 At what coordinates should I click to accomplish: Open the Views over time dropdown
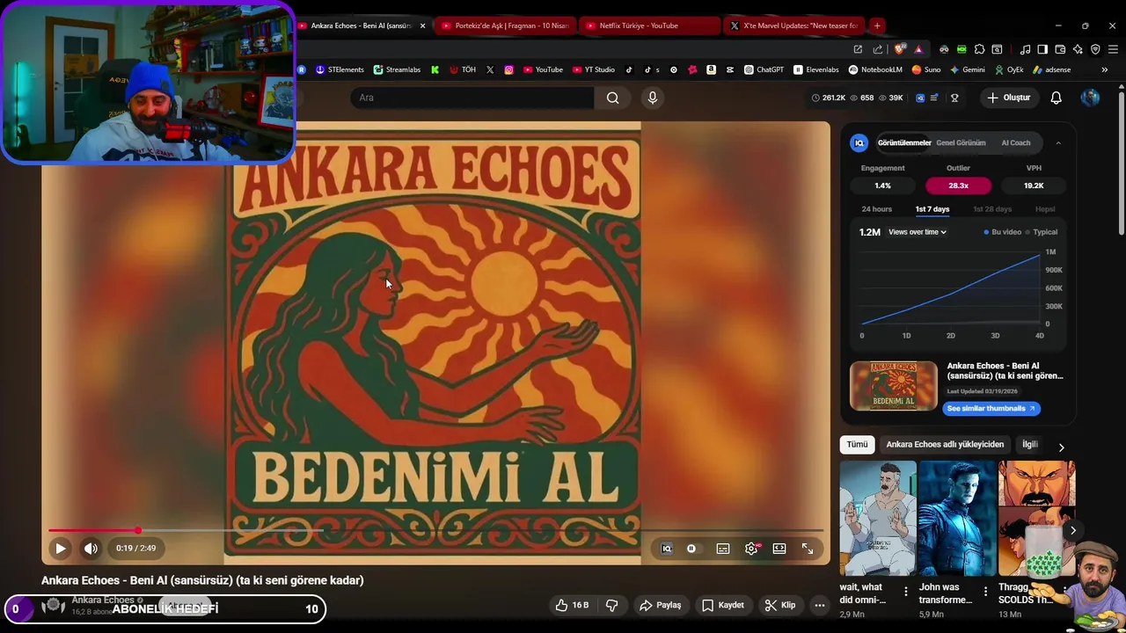point(918,232)
